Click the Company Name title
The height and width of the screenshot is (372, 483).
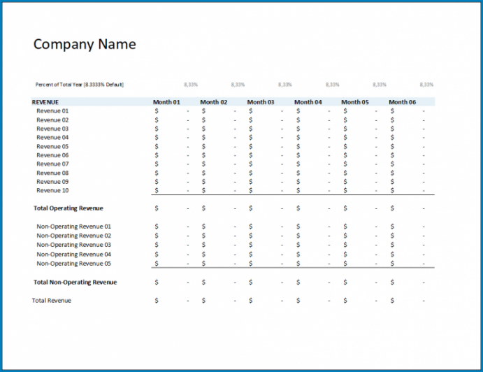click(x=85, y=45)
